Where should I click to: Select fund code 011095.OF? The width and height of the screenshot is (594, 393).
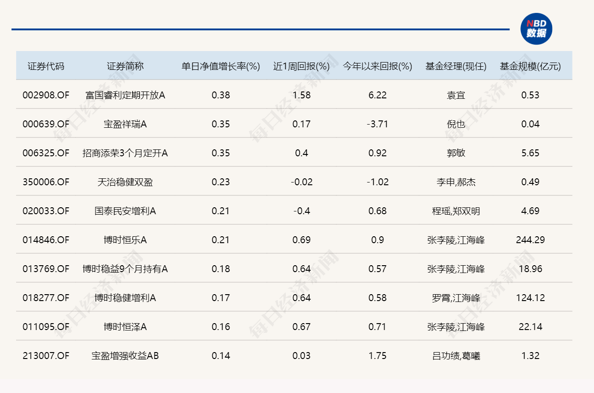coord(46,327)
